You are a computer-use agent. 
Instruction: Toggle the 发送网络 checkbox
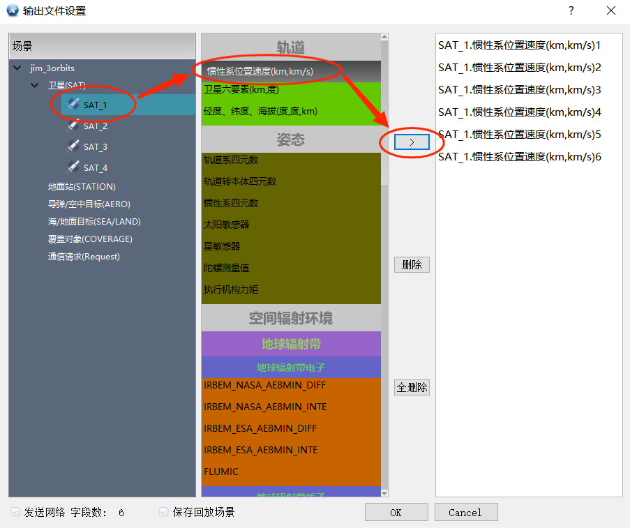click(15, 511)
